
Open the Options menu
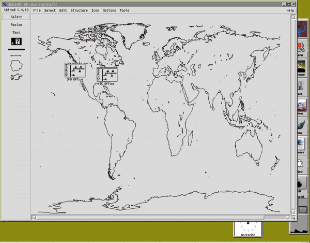coord(109,10)
